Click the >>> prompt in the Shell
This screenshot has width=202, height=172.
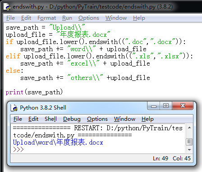tap(18, 150)
